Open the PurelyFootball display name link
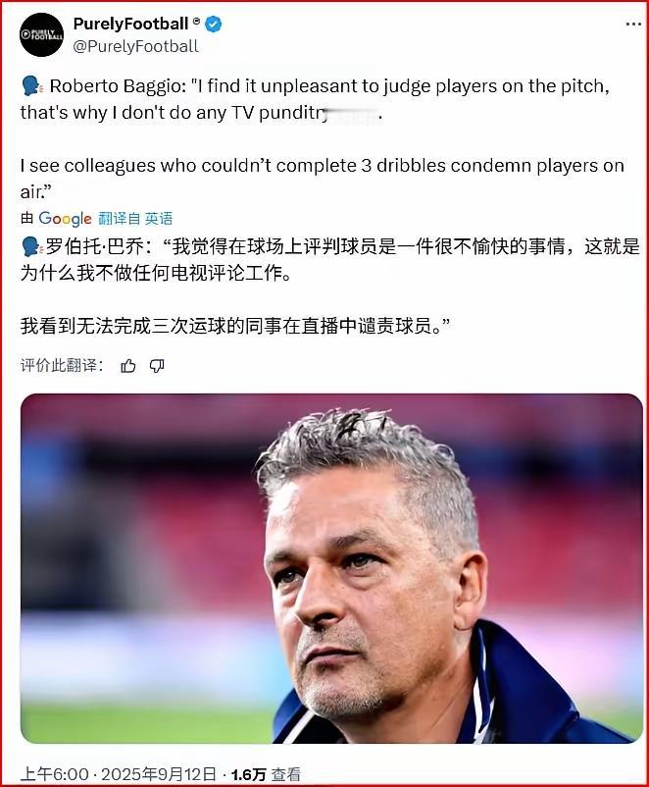The image size is (649, 787). [x=130, y=24]
